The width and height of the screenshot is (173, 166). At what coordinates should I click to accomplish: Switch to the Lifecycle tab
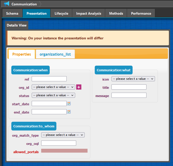coord(61,13)
